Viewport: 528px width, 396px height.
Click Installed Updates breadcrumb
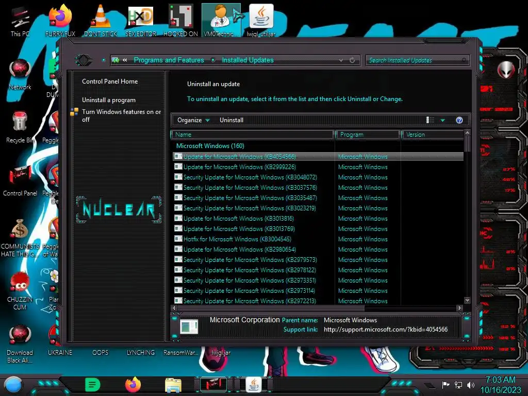coord(247,60)
